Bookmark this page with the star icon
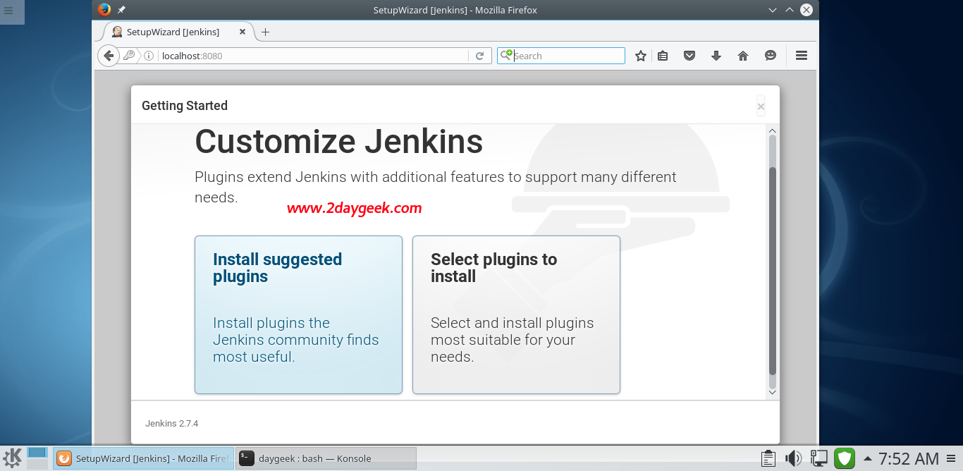This screenshot has height=471, width=963. pos(640,56)
